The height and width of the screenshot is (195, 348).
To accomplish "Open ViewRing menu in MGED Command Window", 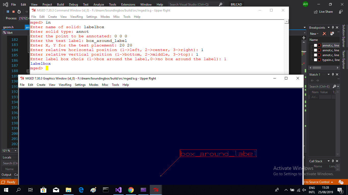I will (76, 17).
